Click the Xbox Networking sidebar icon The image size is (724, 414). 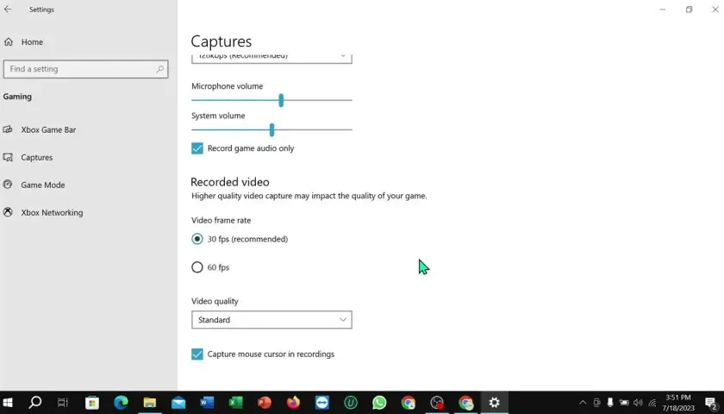pos(8,212)
